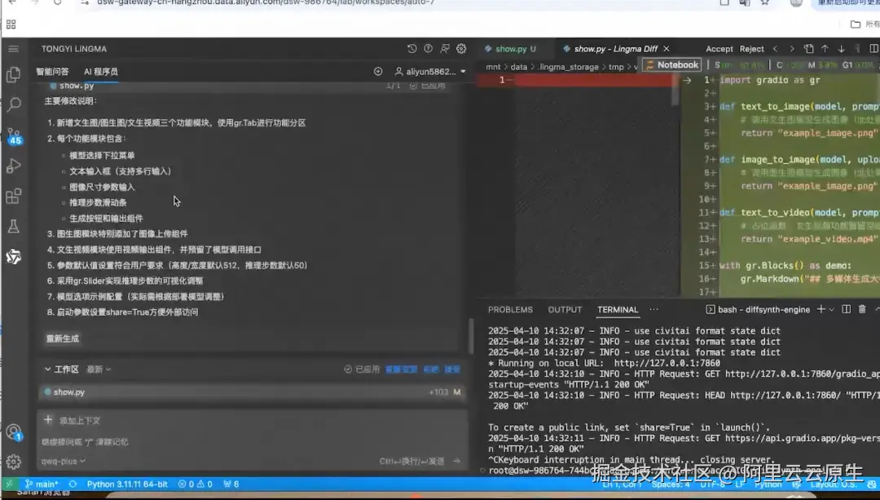Send message with arrow in chat input

coord(457,461)
